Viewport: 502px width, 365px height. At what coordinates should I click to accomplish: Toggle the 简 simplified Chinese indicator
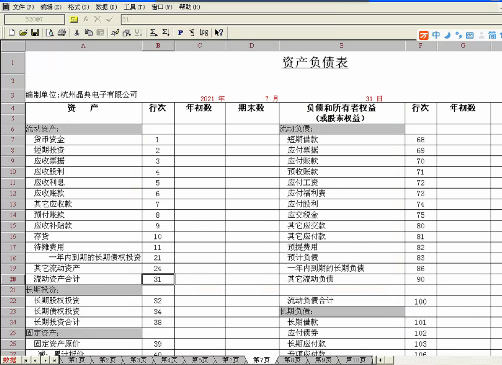492,35
